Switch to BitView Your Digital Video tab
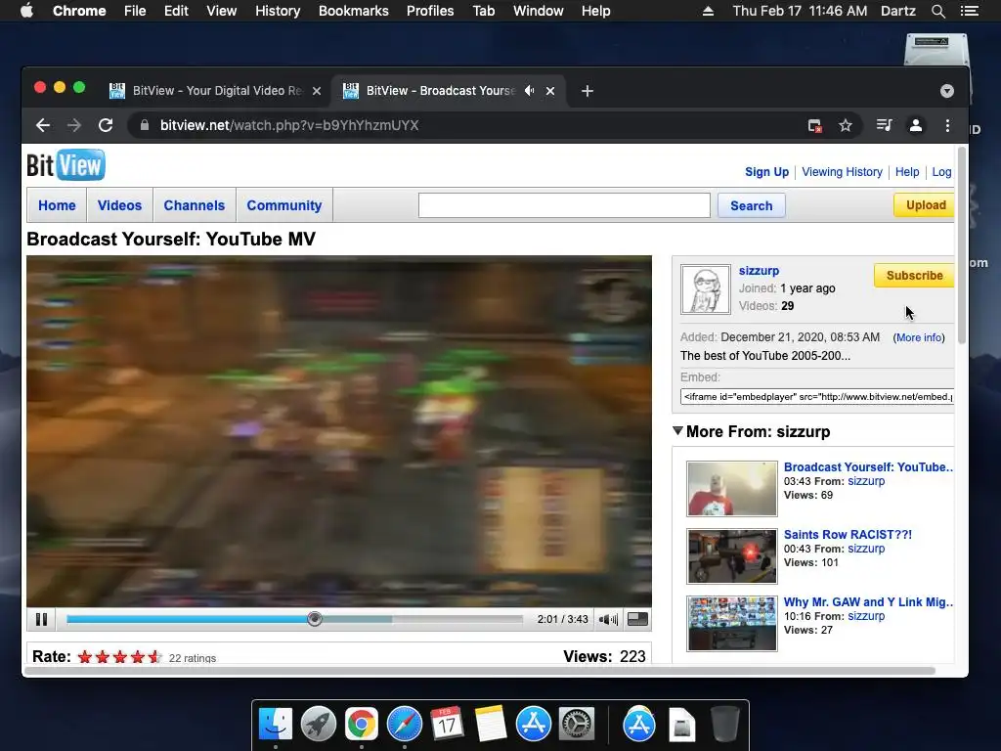Viewport: 1001px width, 751px height. [217, 91]
